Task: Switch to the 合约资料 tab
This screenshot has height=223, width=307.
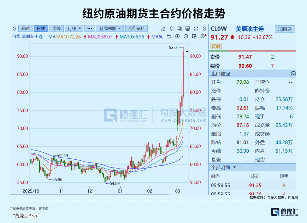Action: pos(136,28)
